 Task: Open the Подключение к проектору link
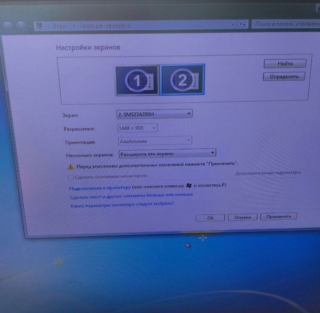click(x=100, y=188)
